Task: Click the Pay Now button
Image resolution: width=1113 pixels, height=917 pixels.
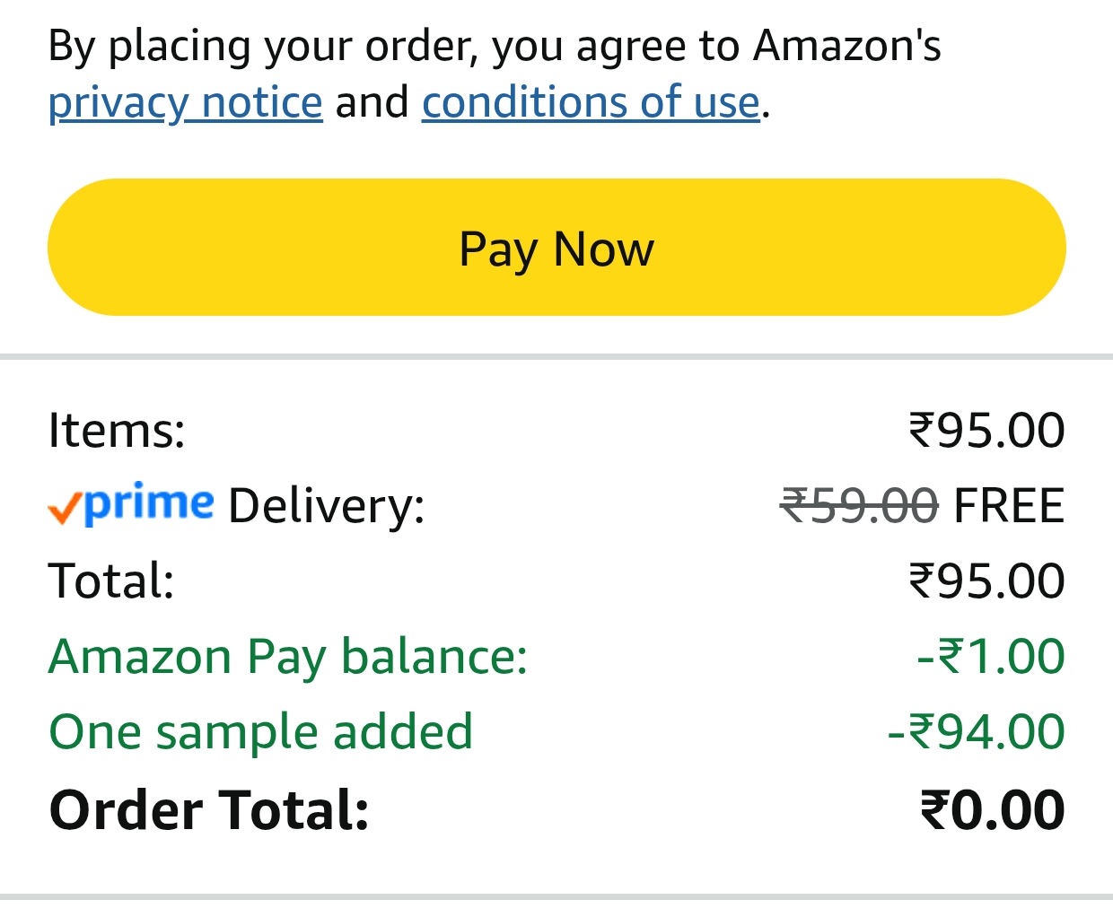Action: tap(556, 248)
